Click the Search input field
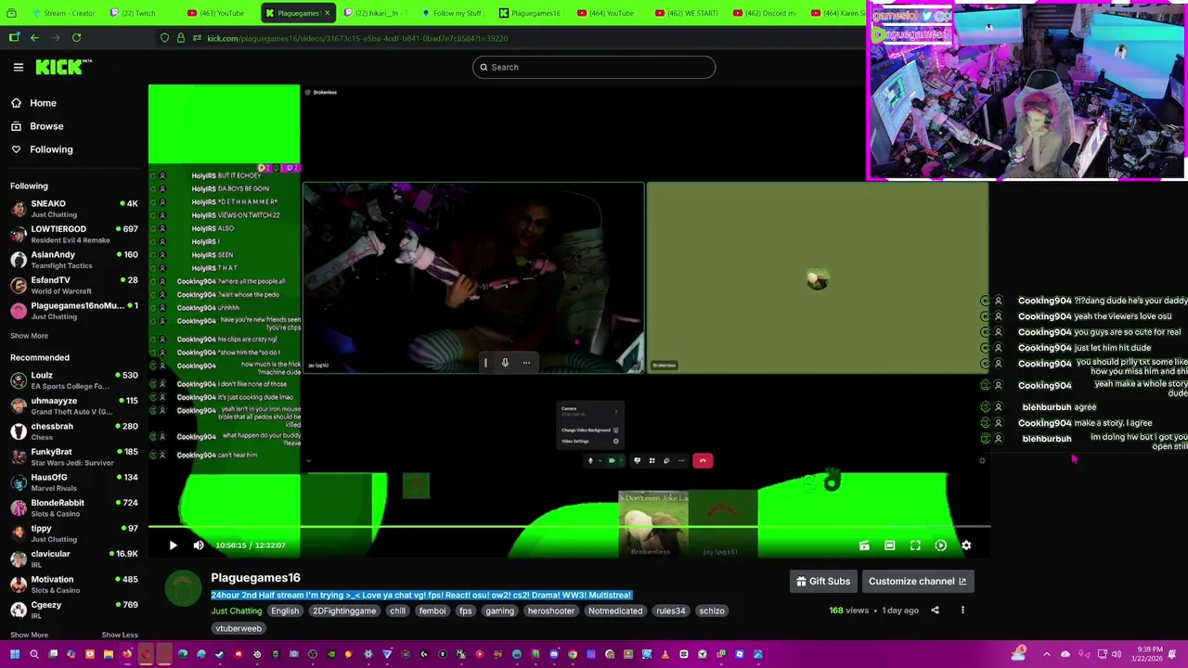The width and height of the screenshot is (1188, 668). (594, 67)
